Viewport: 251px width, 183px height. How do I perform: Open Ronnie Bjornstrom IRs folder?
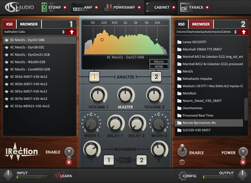(209, 123)
